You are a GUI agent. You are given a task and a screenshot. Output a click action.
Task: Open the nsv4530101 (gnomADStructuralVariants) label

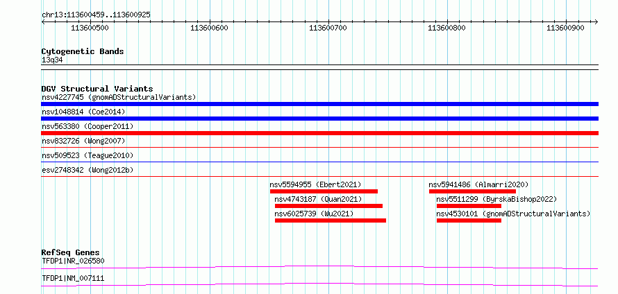point(513,214)
